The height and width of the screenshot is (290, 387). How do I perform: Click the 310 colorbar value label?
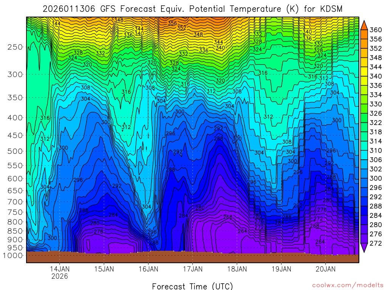376,150
